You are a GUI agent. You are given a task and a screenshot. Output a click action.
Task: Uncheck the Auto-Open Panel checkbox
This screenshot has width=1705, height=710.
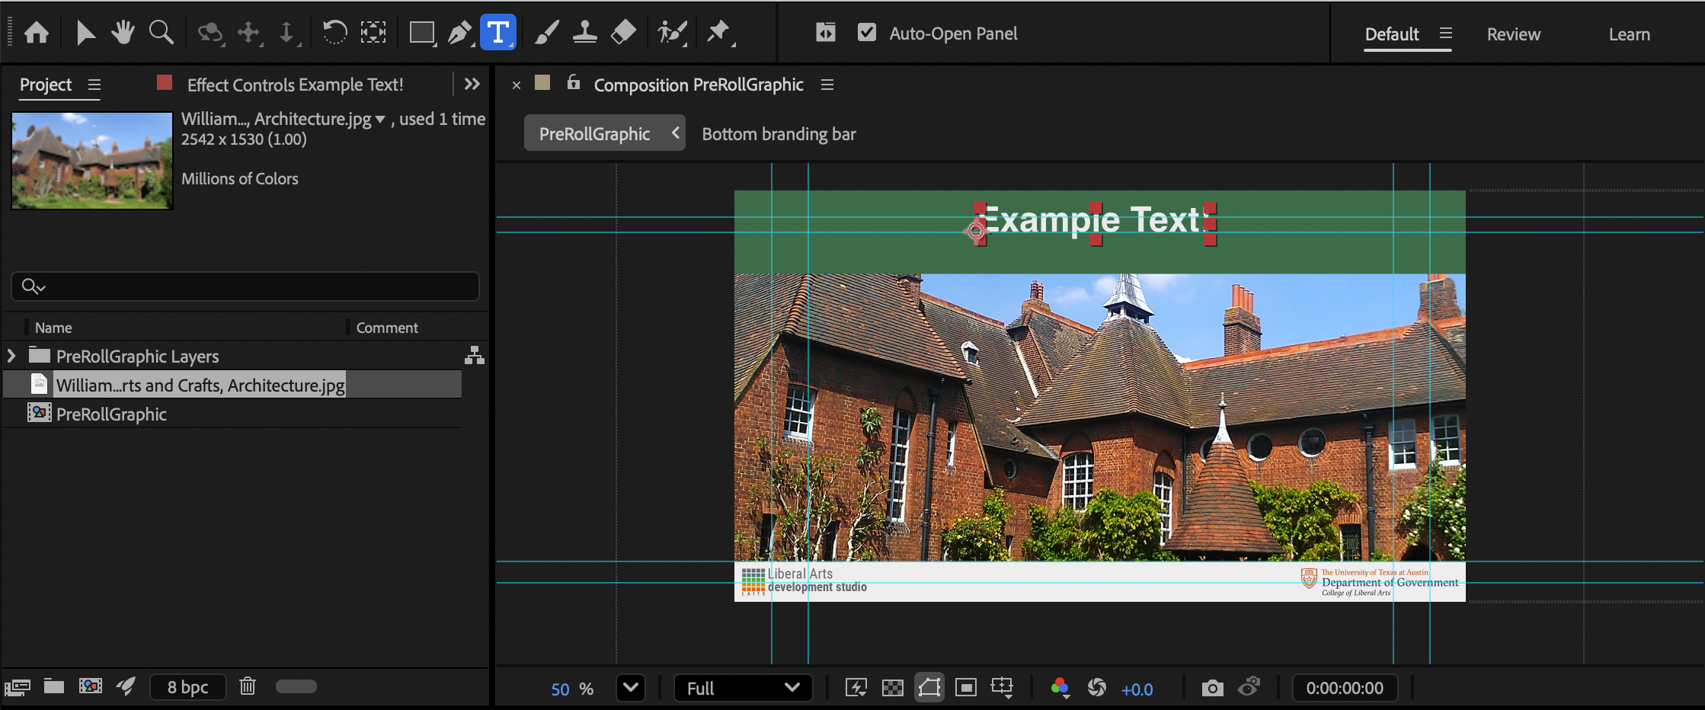click(x=867, y=33)
